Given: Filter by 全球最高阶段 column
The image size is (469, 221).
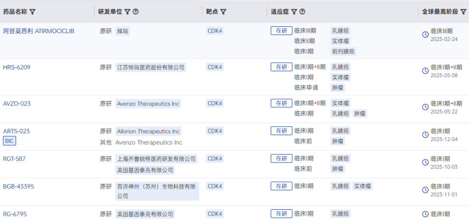Looking at the screenshot, I should tap(463, 12).
